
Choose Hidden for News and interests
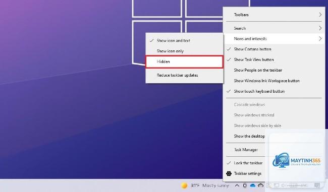tap(185, 61)
